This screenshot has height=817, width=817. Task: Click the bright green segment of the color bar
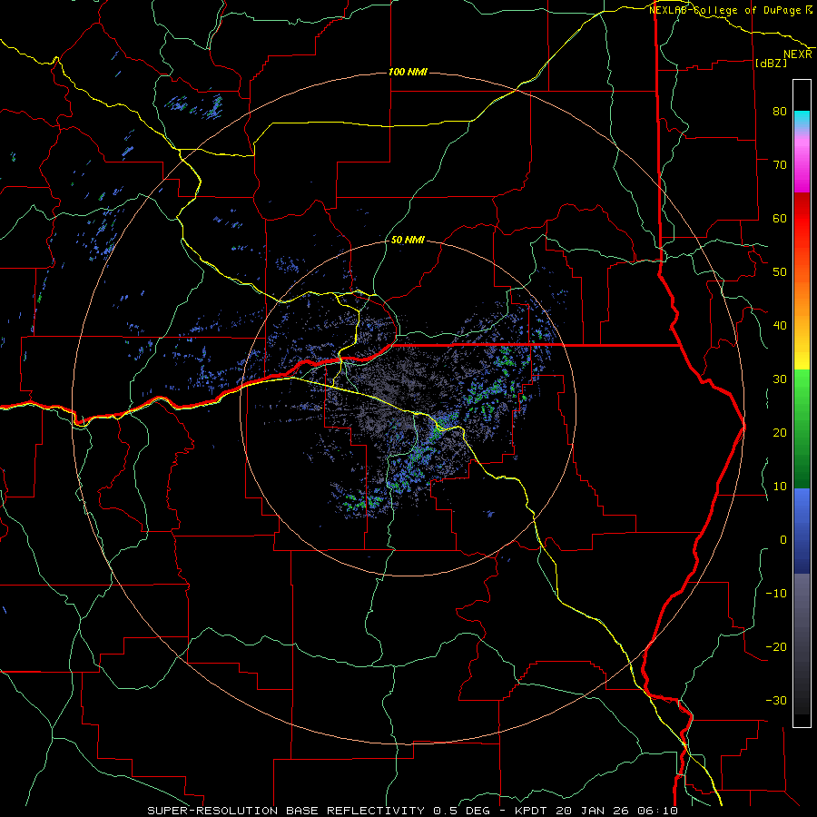pyautogui.click(x=802, y=389)
